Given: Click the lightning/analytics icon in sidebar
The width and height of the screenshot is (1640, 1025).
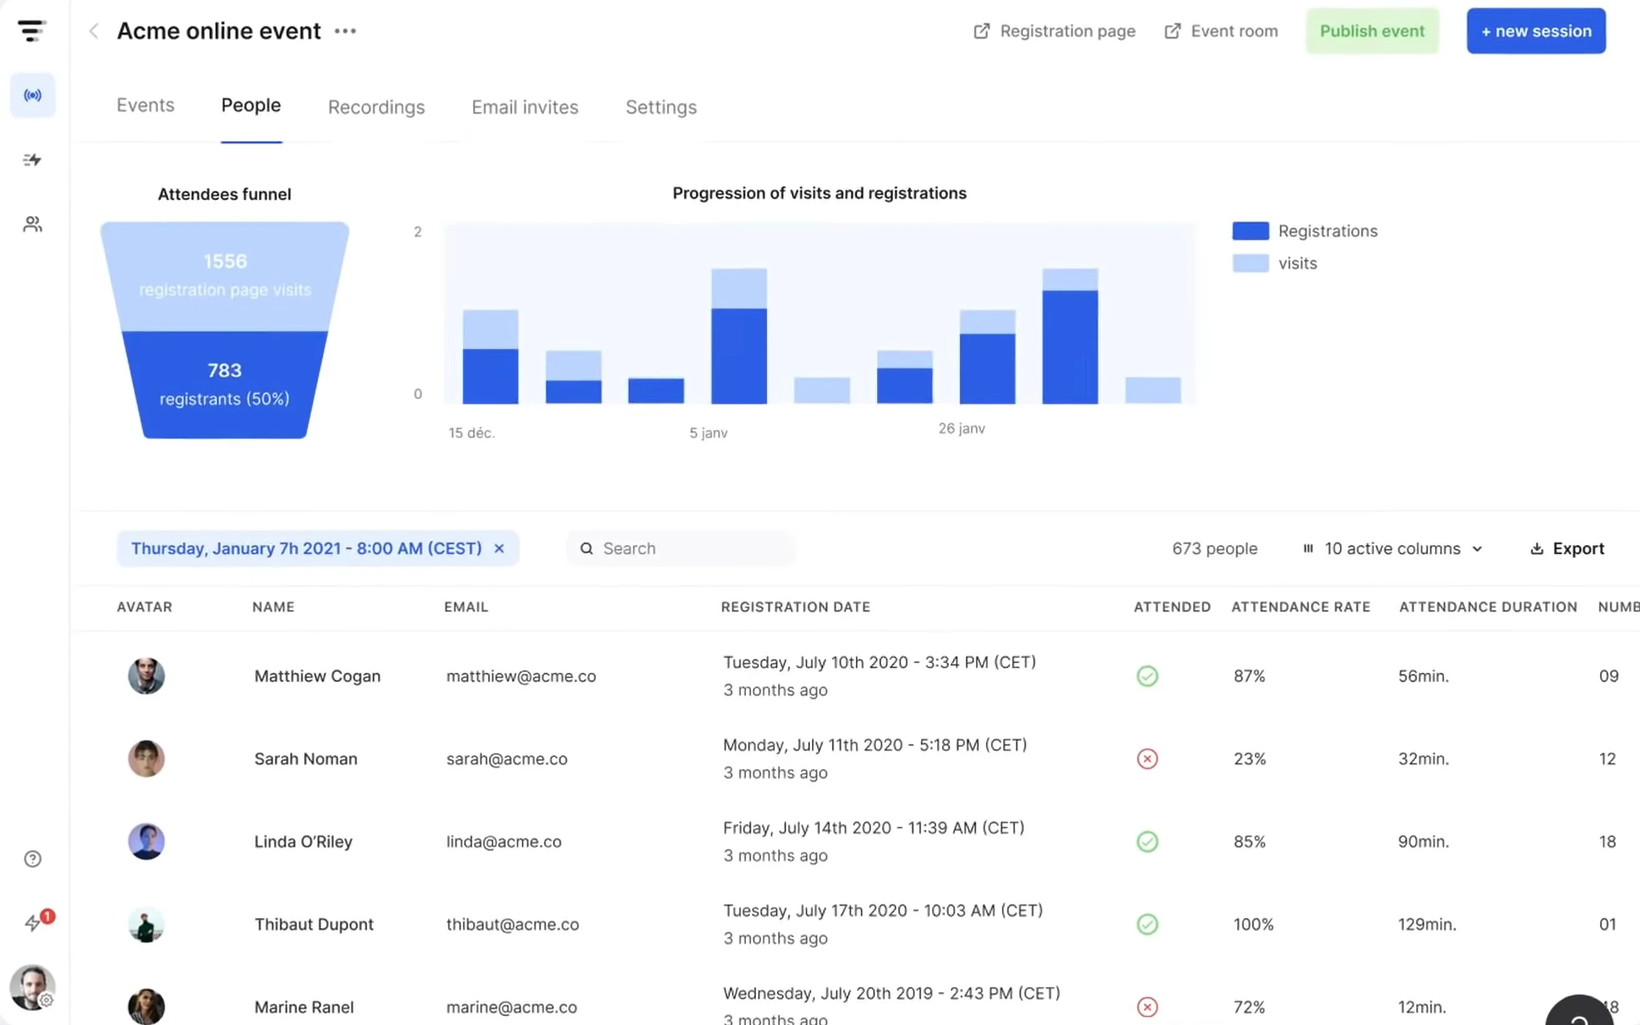Looking at the screenshot, I should 31,160.
